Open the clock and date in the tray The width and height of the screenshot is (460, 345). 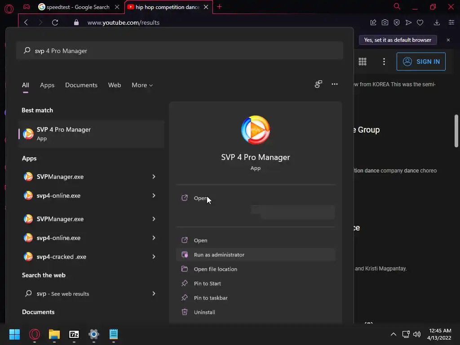(x=439, y=334)
